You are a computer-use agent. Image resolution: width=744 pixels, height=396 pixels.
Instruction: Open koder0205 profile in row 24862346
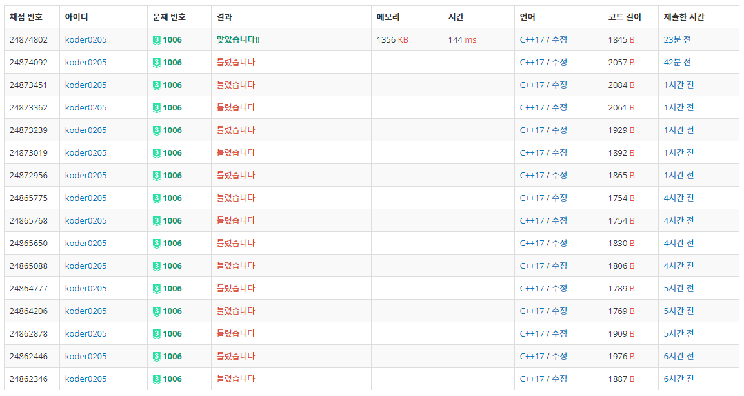86,379
